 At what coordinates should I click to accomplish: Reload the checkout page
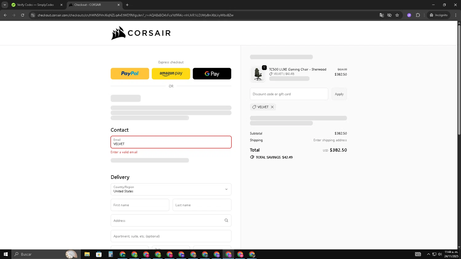point(22,15)
